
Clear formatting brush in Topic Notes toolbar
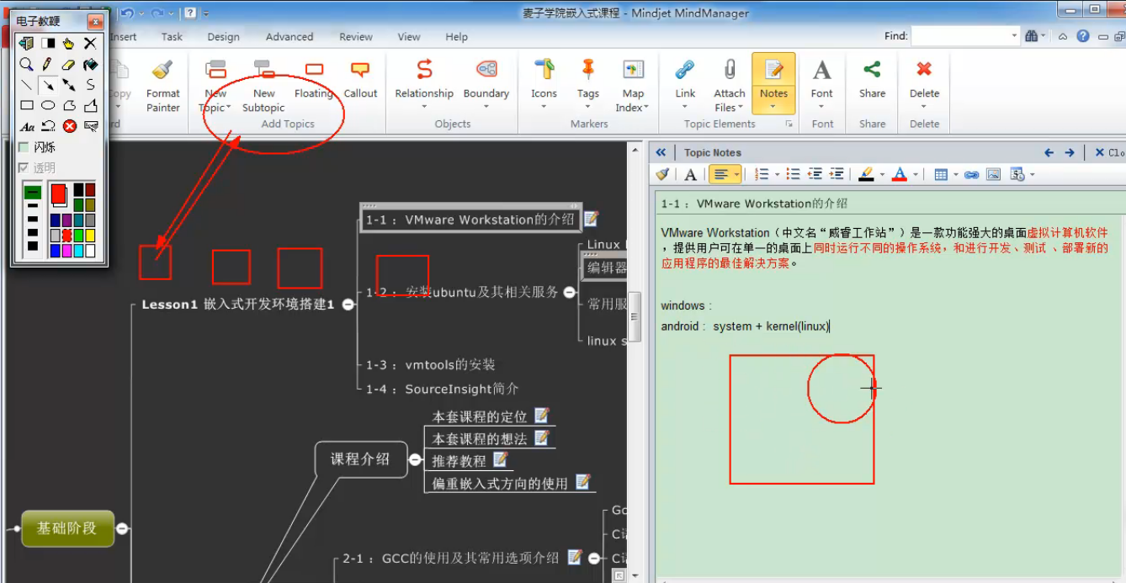pos(664,174)
